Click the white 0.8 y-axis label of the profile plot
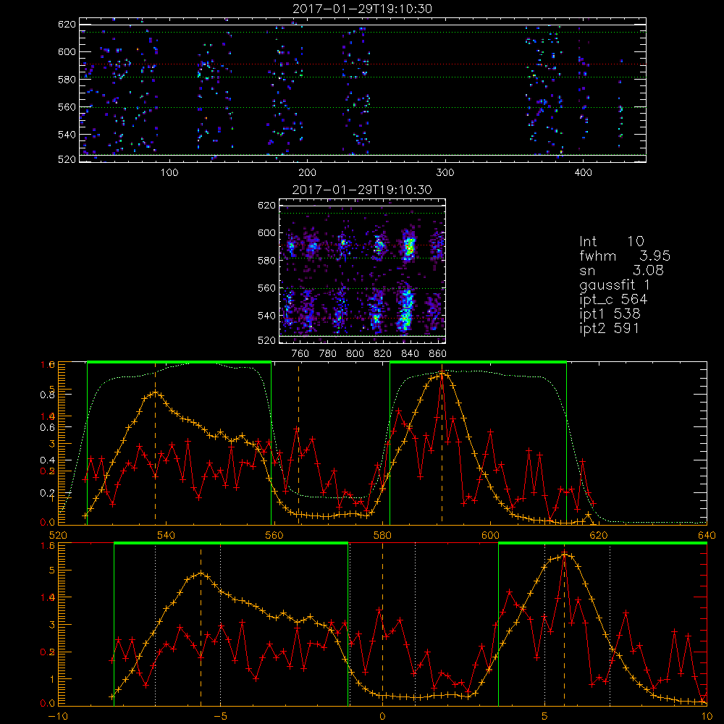This screenshot has width=724, height=724. tap(47, 395)
